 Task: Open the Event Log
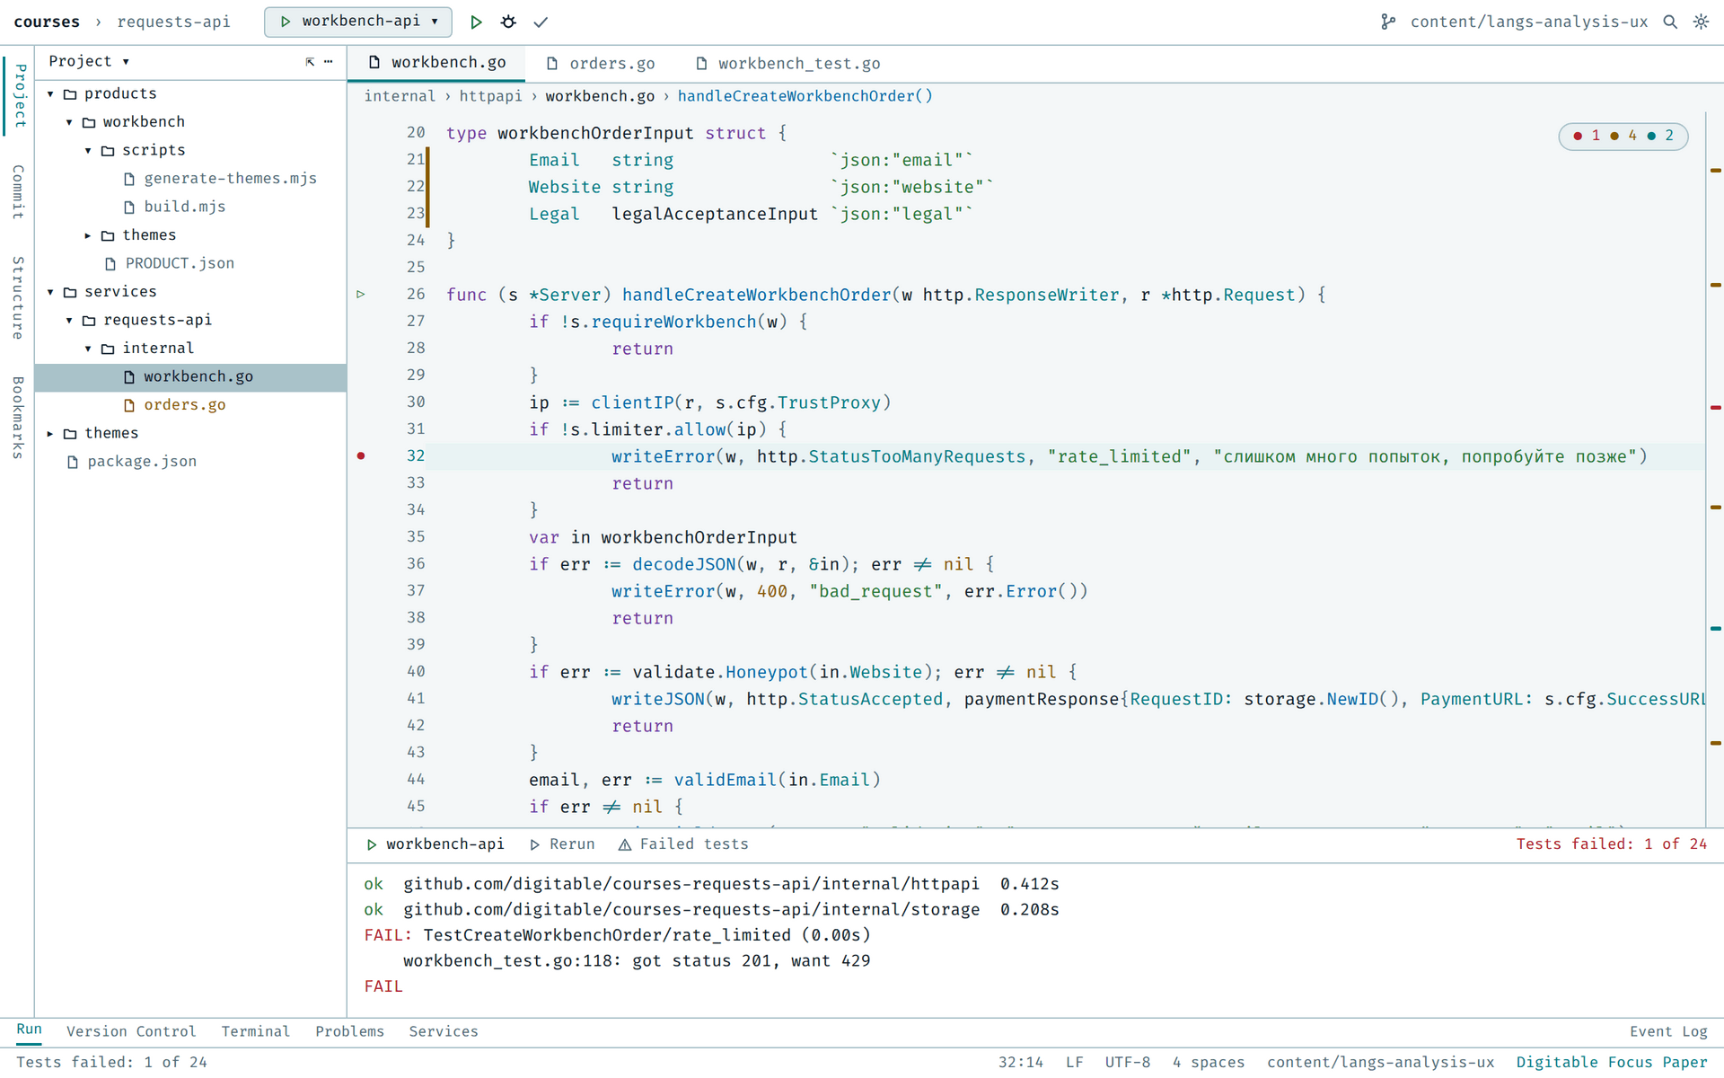tap(1668, 1031)
